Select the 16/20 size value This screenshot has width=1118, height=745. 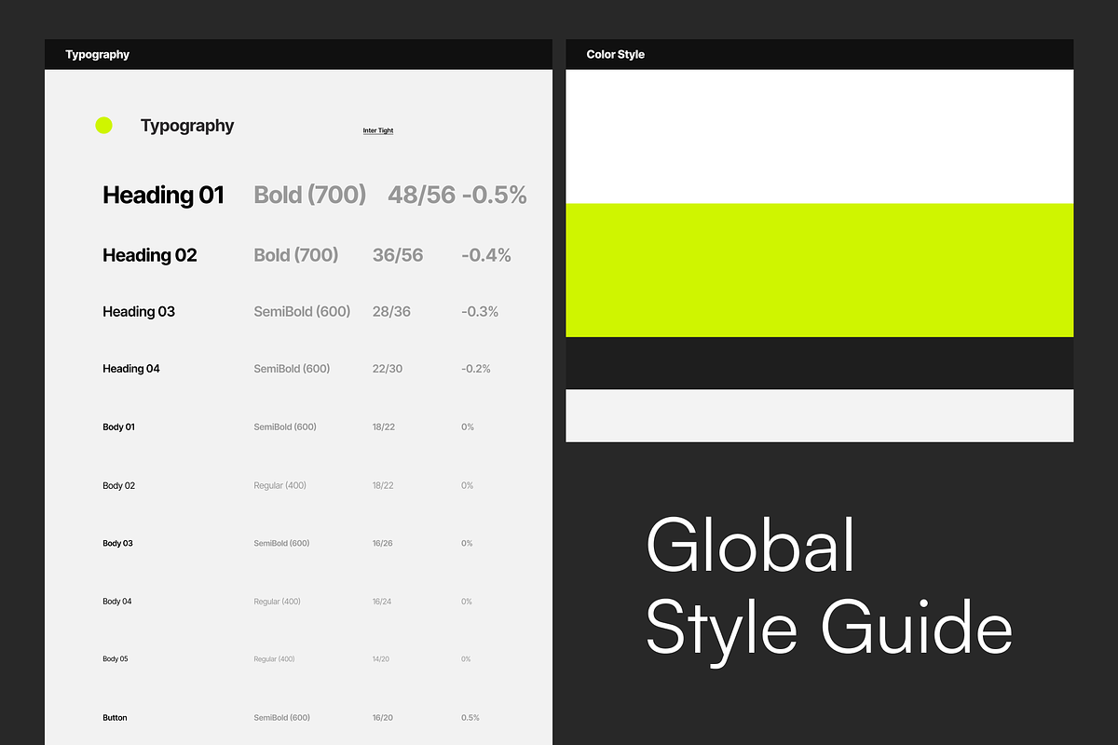pos(382,718)
